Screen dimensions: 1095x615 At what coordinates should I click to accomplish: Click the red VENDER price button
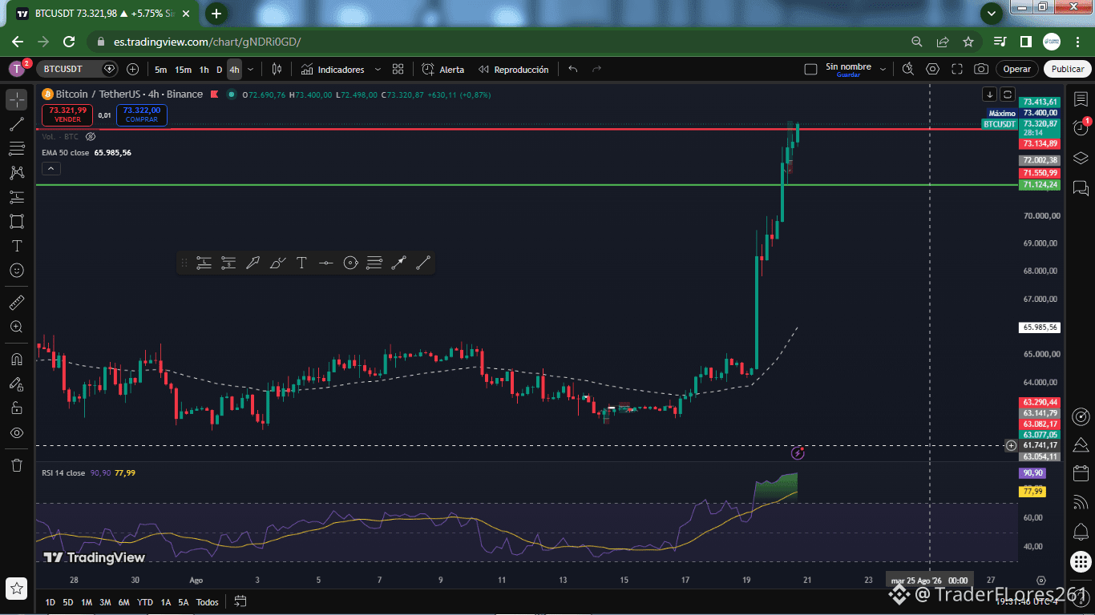pos(67,115)
